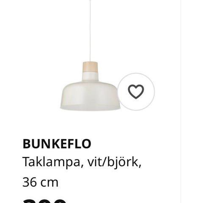203x203 pixels.
Task: Click the '36 cm' size text
Action: coord(40,182)
